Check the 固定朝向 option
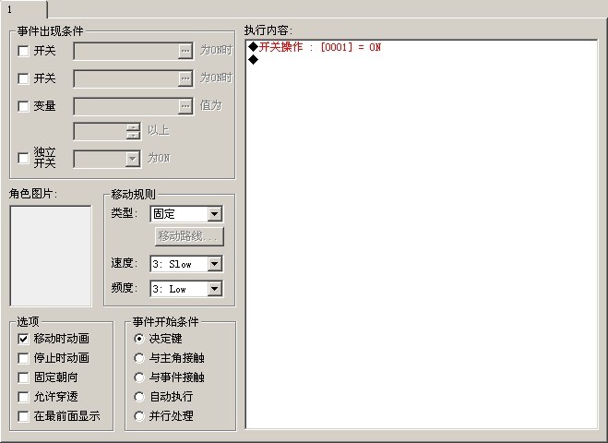608x443 pixels. pos(23,377)
